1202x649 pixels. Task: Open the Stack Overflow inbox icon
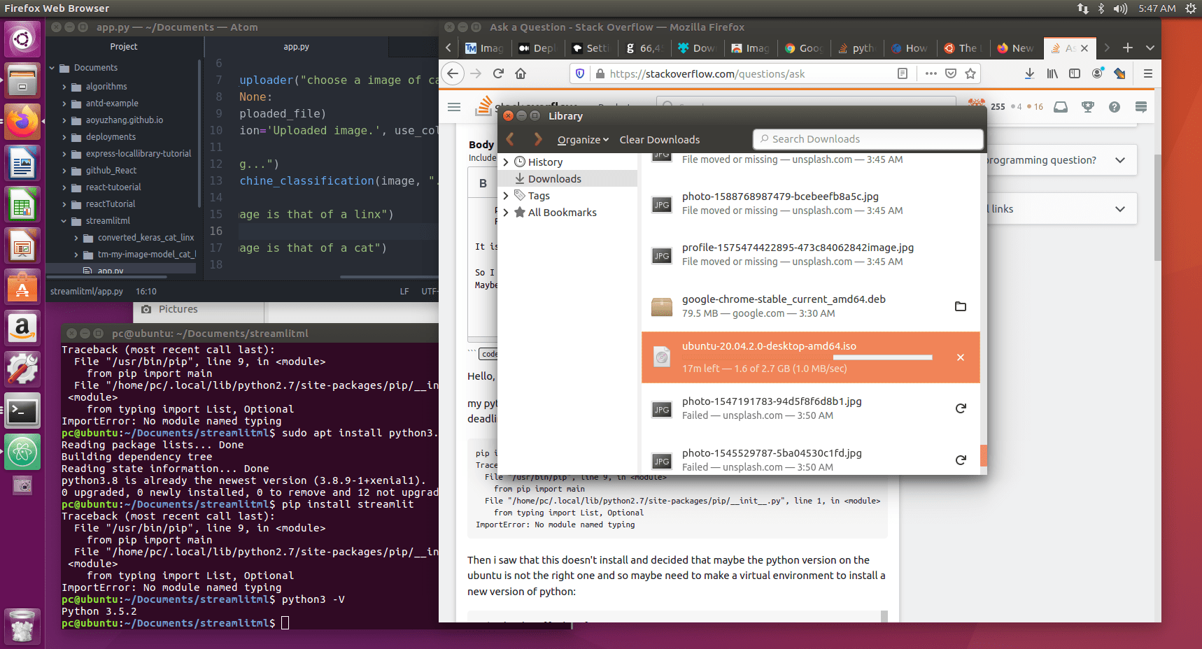pos(1060,107)
